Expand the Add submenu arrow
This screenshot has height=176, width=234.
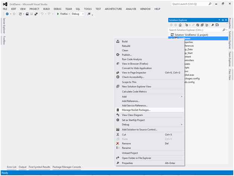181,97
